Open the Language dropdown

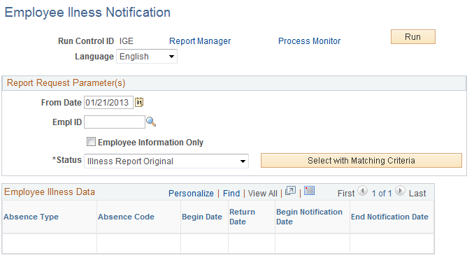point(147,57)
